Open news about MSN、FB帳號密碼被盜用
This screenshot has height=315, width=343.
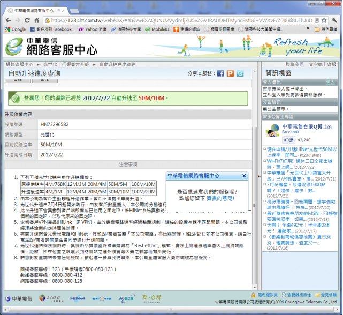click(x=302, y=216)
